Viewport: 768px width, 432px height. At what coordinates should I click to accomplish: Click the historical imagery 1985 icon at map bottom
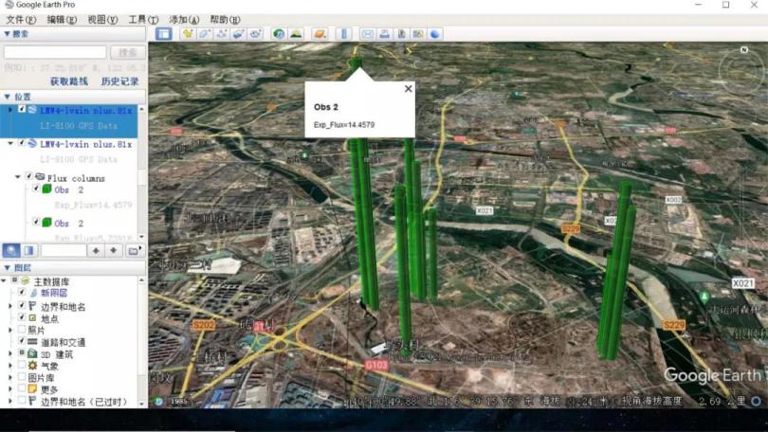[x=158, y=401]
